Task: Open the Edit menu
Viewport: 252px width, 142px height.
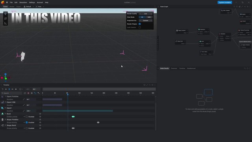Action: (16, 2)
